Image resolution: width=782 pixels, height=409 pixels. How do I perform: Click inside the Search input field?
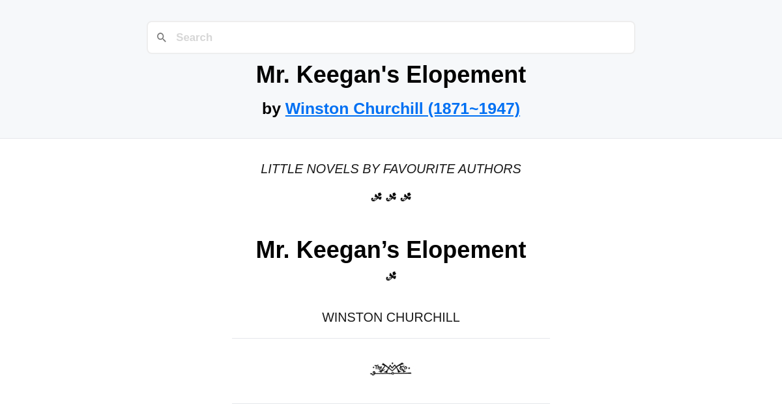391,37
